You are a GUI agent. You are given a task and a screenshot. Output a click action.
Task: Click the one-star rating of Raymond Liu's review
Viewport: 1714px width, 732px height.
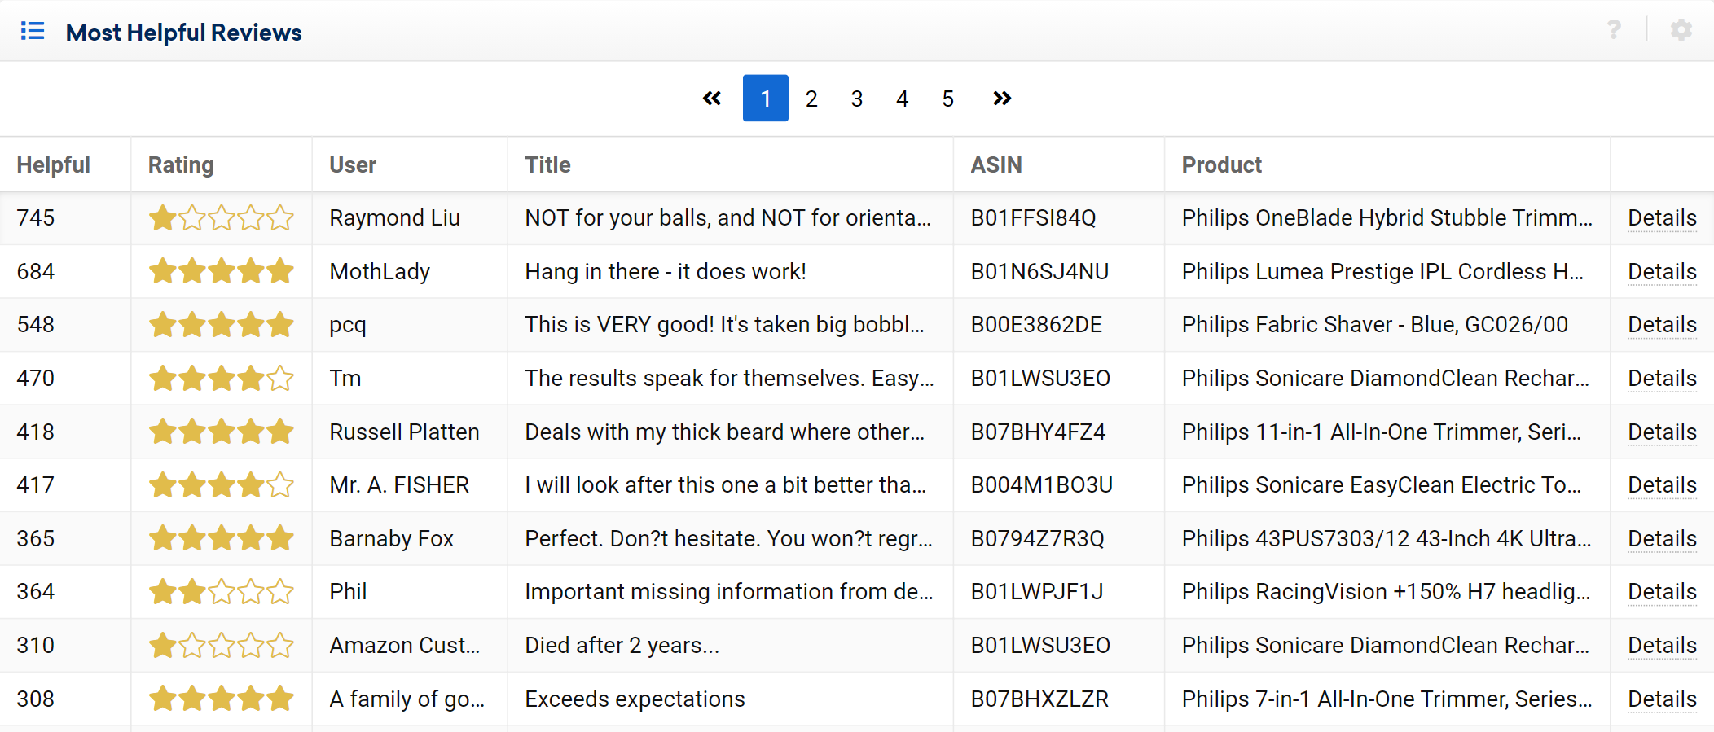(221, 218)
